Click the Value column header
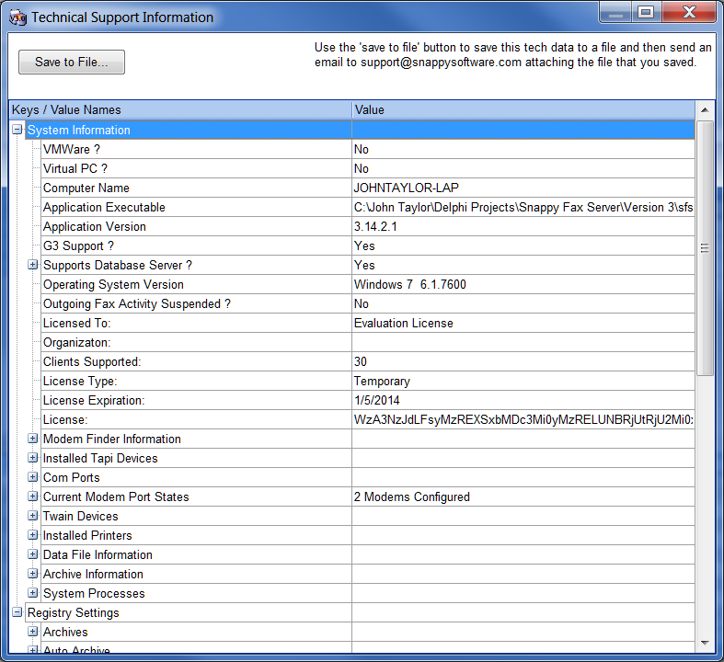This screenshot has height=662, width=724. (x=523, y=109)
